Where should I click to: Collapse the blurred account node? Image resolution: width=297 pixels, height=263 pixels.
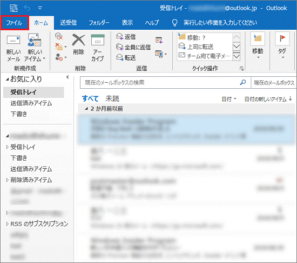pos(8,136)
